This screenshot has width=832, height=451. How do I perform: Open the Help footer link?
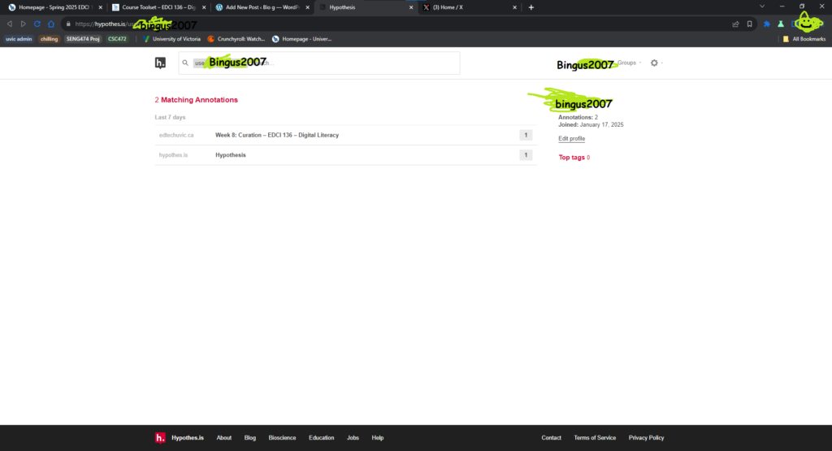tap(377, 438)
